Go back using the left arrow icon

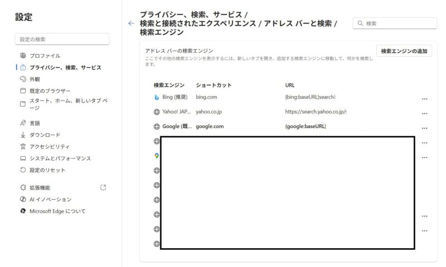[131, 23]
